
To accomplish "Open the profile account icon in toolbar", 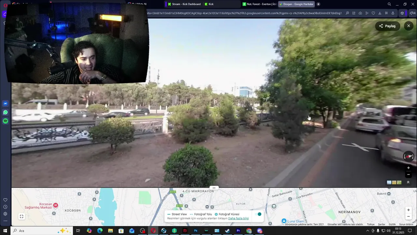I will point(393,13).
